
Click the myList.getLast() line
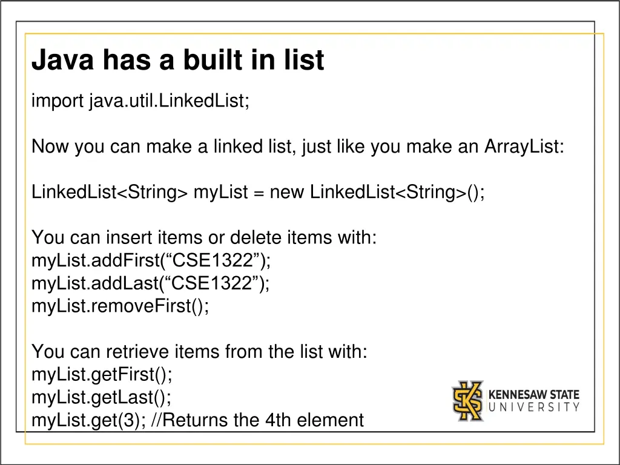101,397
